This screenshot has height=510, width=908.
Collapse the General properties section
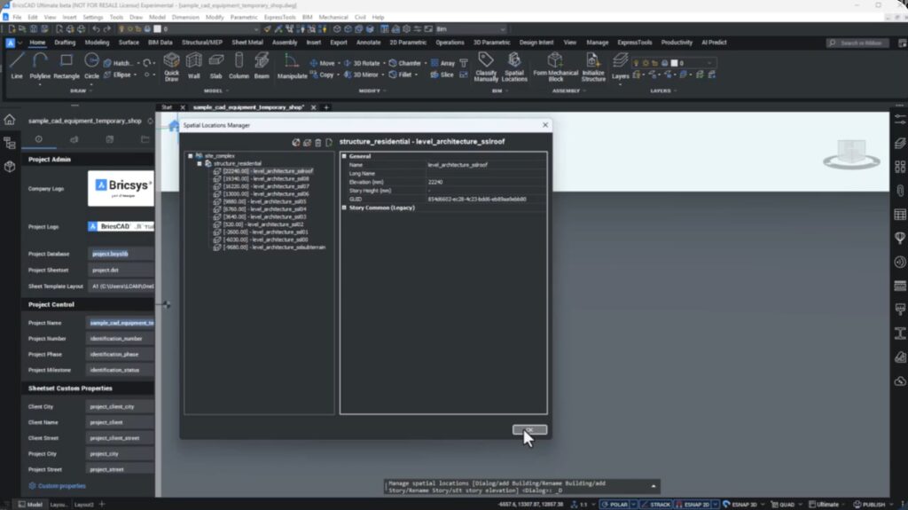[344, 156]
